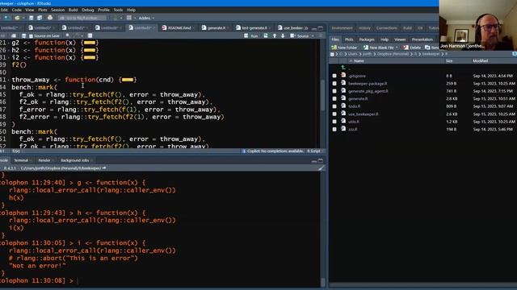517x290 pixels.
Task: Tick the checkbox for todo.R
Action: pyautogui.click(x=334, y=106)
